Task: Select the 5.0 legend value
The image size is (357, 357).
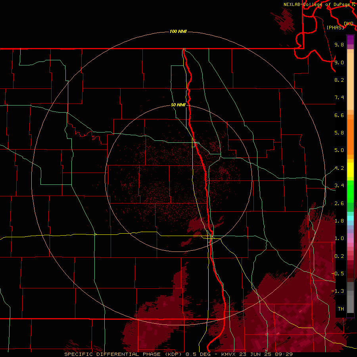Action: coord(339,150)
